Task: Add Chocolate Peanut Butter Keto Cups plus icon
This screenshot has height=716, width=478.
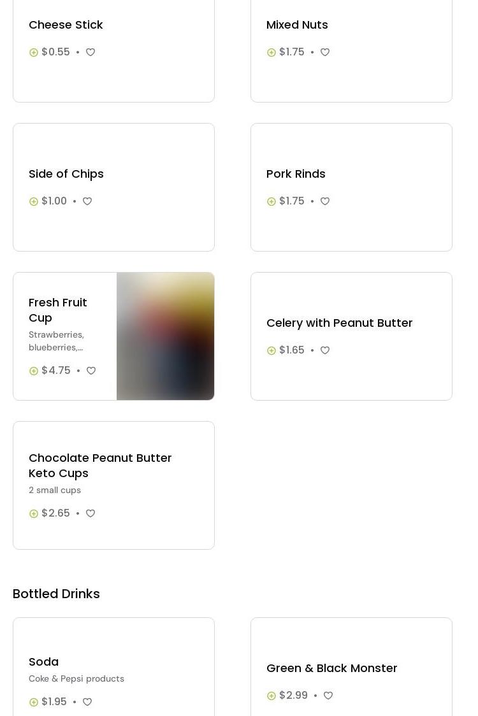Action: pos(34,513)
